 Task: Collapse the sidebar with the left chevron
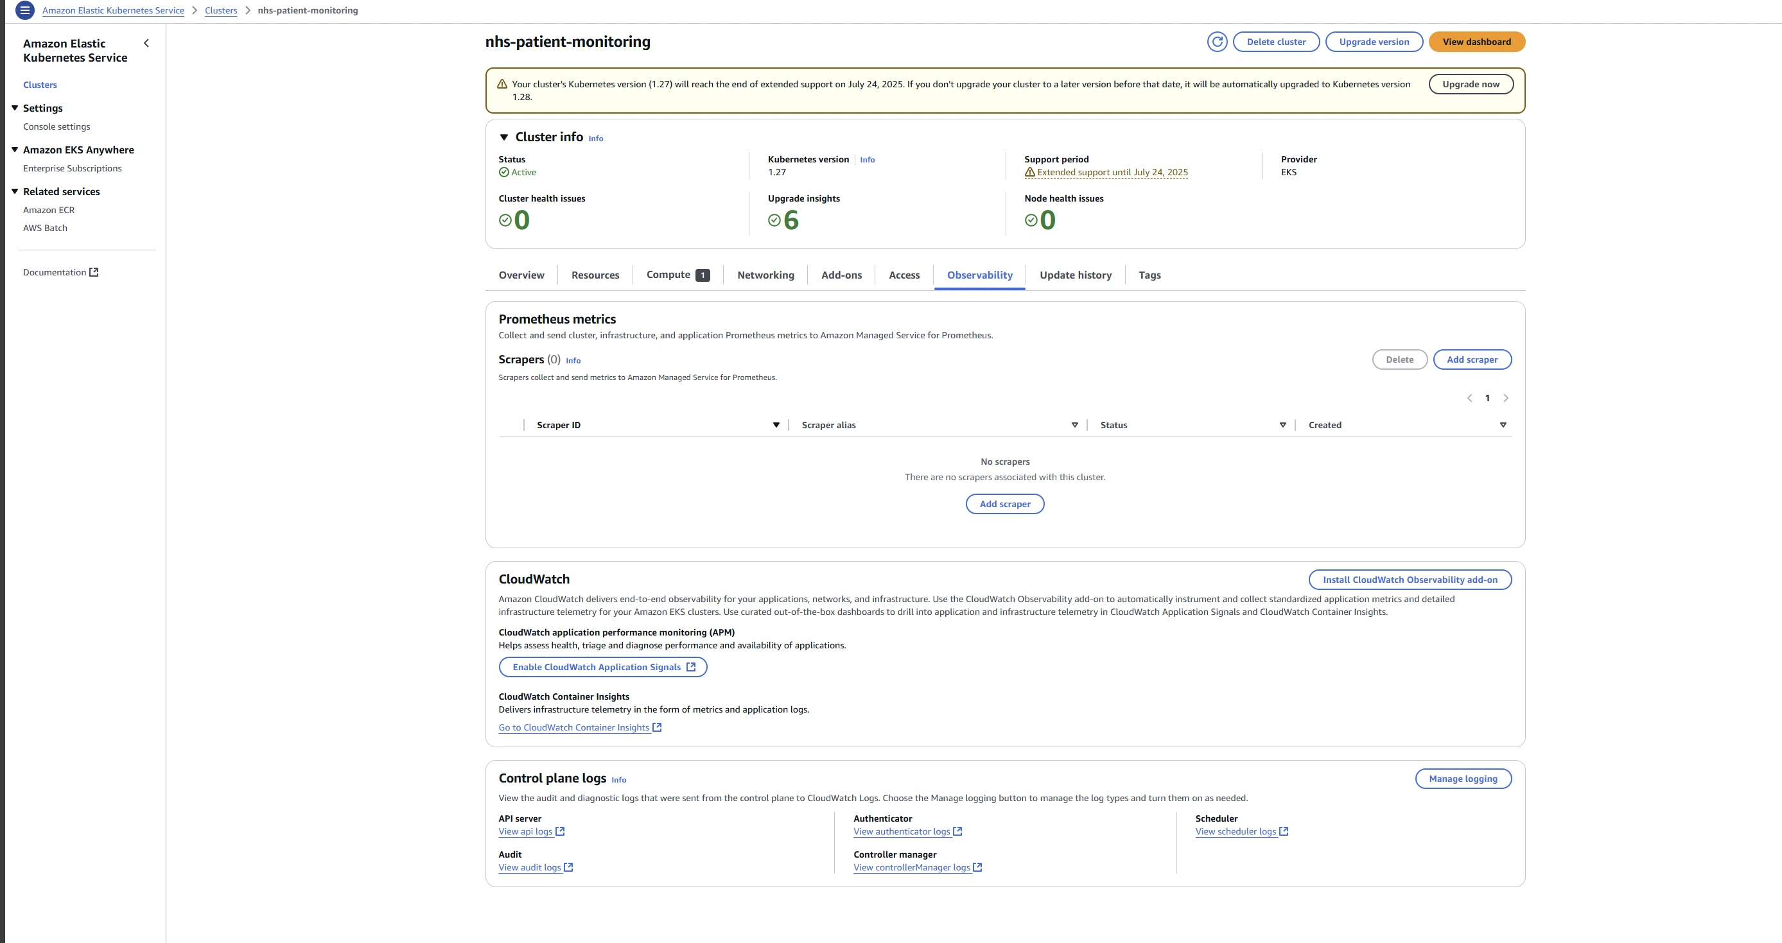click(146, 44)
